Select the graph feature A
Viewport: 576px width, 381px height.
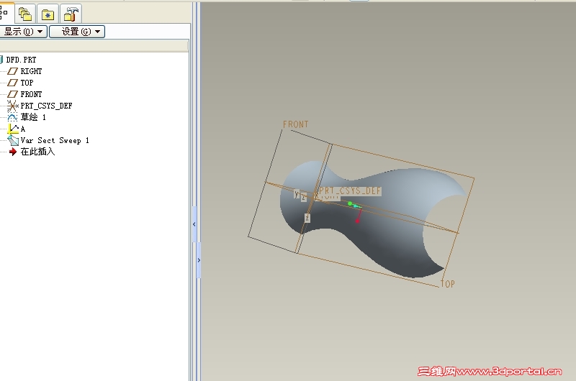pos(23,129)
